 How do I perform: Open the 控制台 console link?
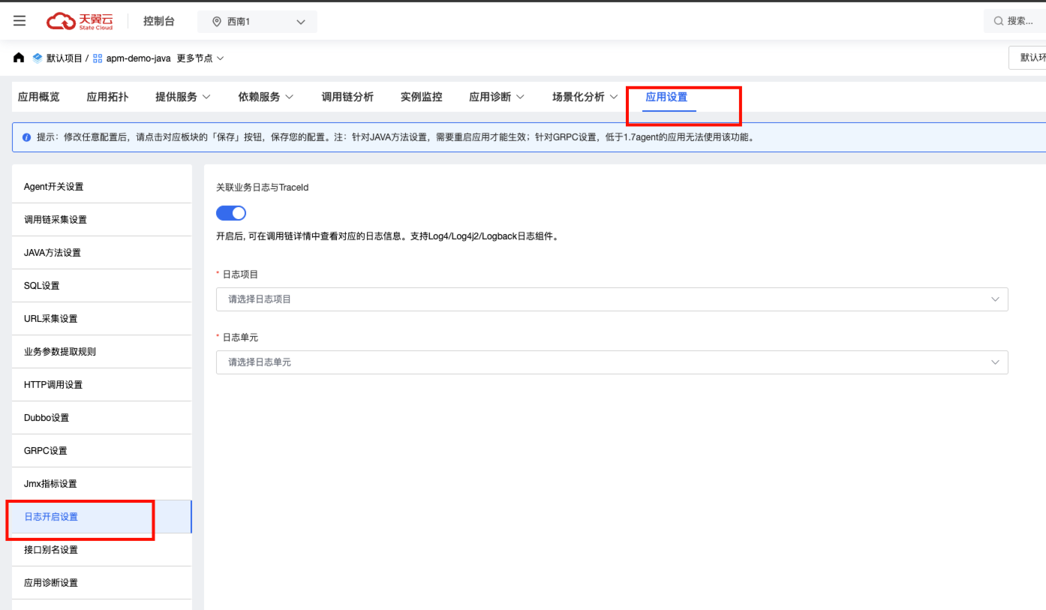point(159,21)
